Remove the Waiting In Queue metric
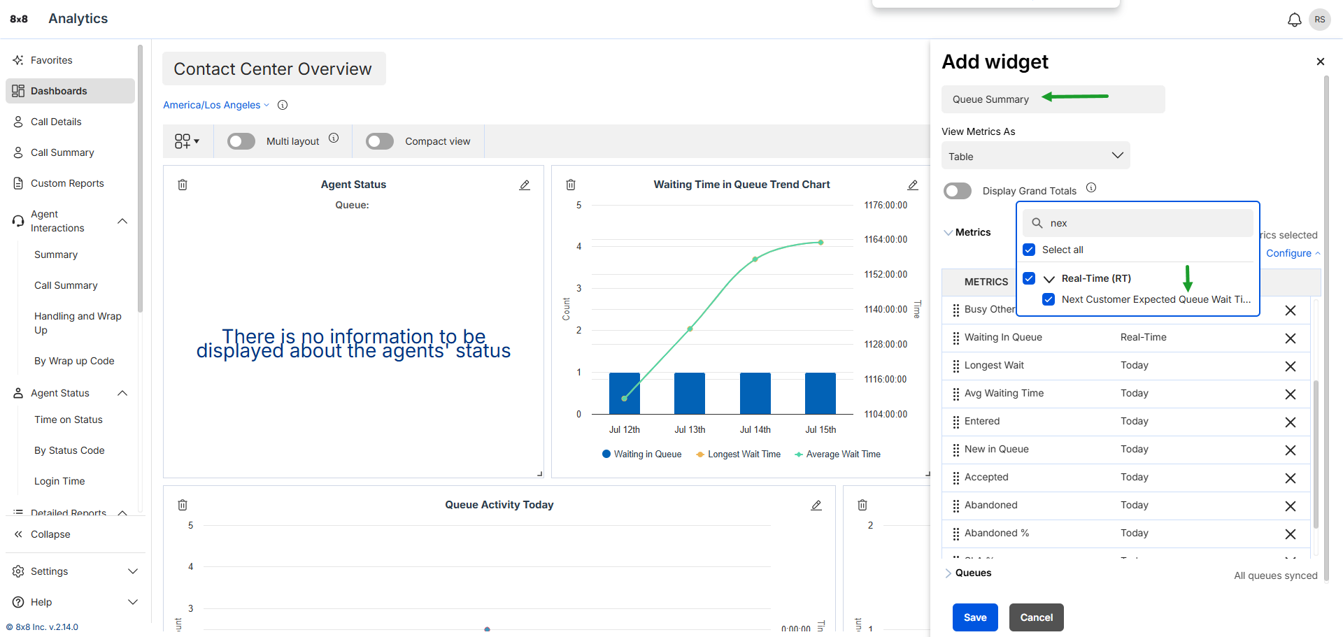1343x637 pixels. pyautogui.click(x=1291, y=338)
